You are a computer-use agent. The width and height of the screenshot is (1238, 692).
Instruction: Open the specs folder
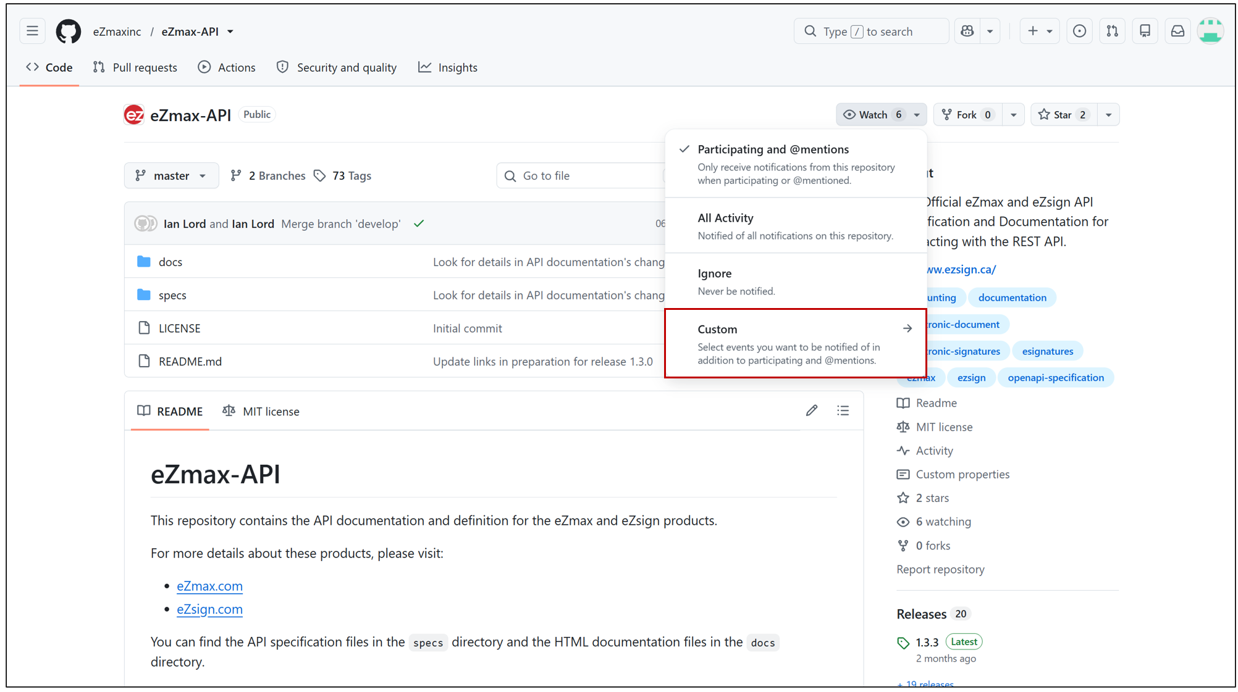click(172, 295)
